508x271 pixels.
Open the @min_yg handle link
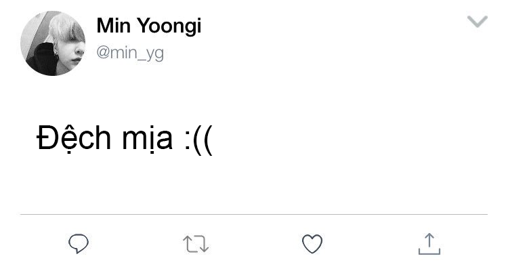point(130,52)
